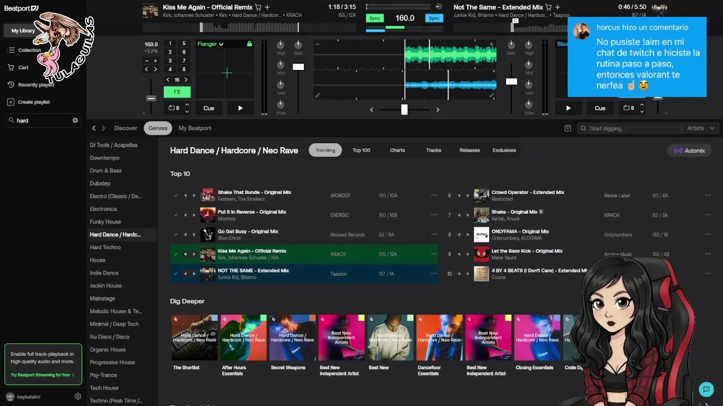Image resolution: width=723 pixels, height=406 pixels.
Task: Open more options for Put It In Reverse
Action: [x=434, y=215]
